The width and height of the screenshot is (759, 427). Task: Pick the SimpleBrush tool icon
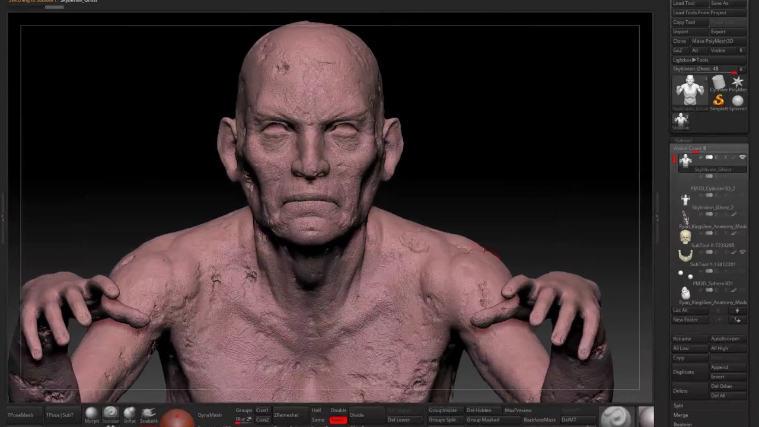coord(718,102)
